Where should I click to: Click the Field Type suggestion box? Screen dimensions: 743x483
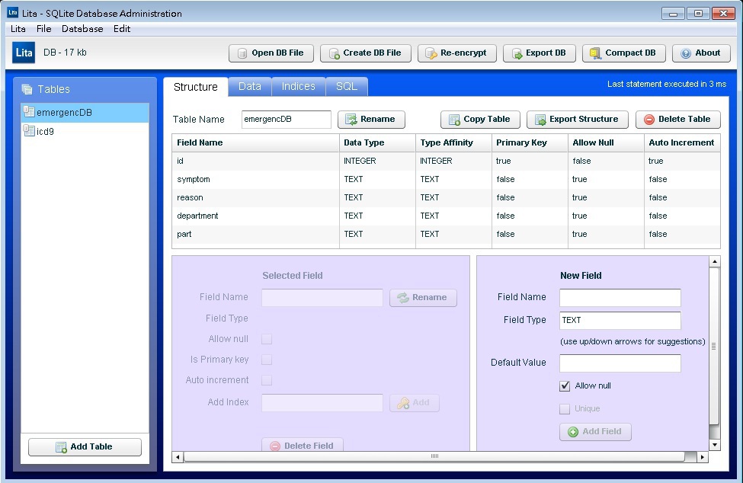pyautogui.click(x=620, y=321)
